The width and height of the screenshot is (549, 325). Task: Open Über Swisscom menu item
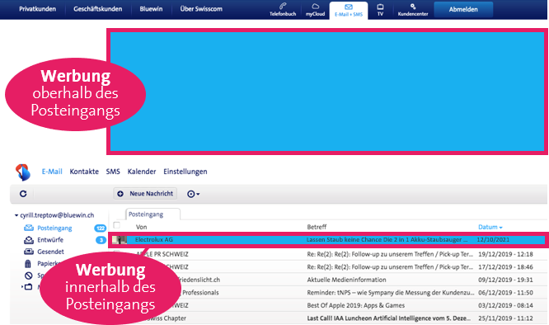pos(201,9)
